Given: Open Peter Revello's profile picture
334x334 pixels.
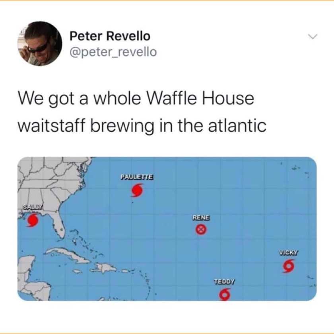Looking at the screenshot, I should 40,43.
